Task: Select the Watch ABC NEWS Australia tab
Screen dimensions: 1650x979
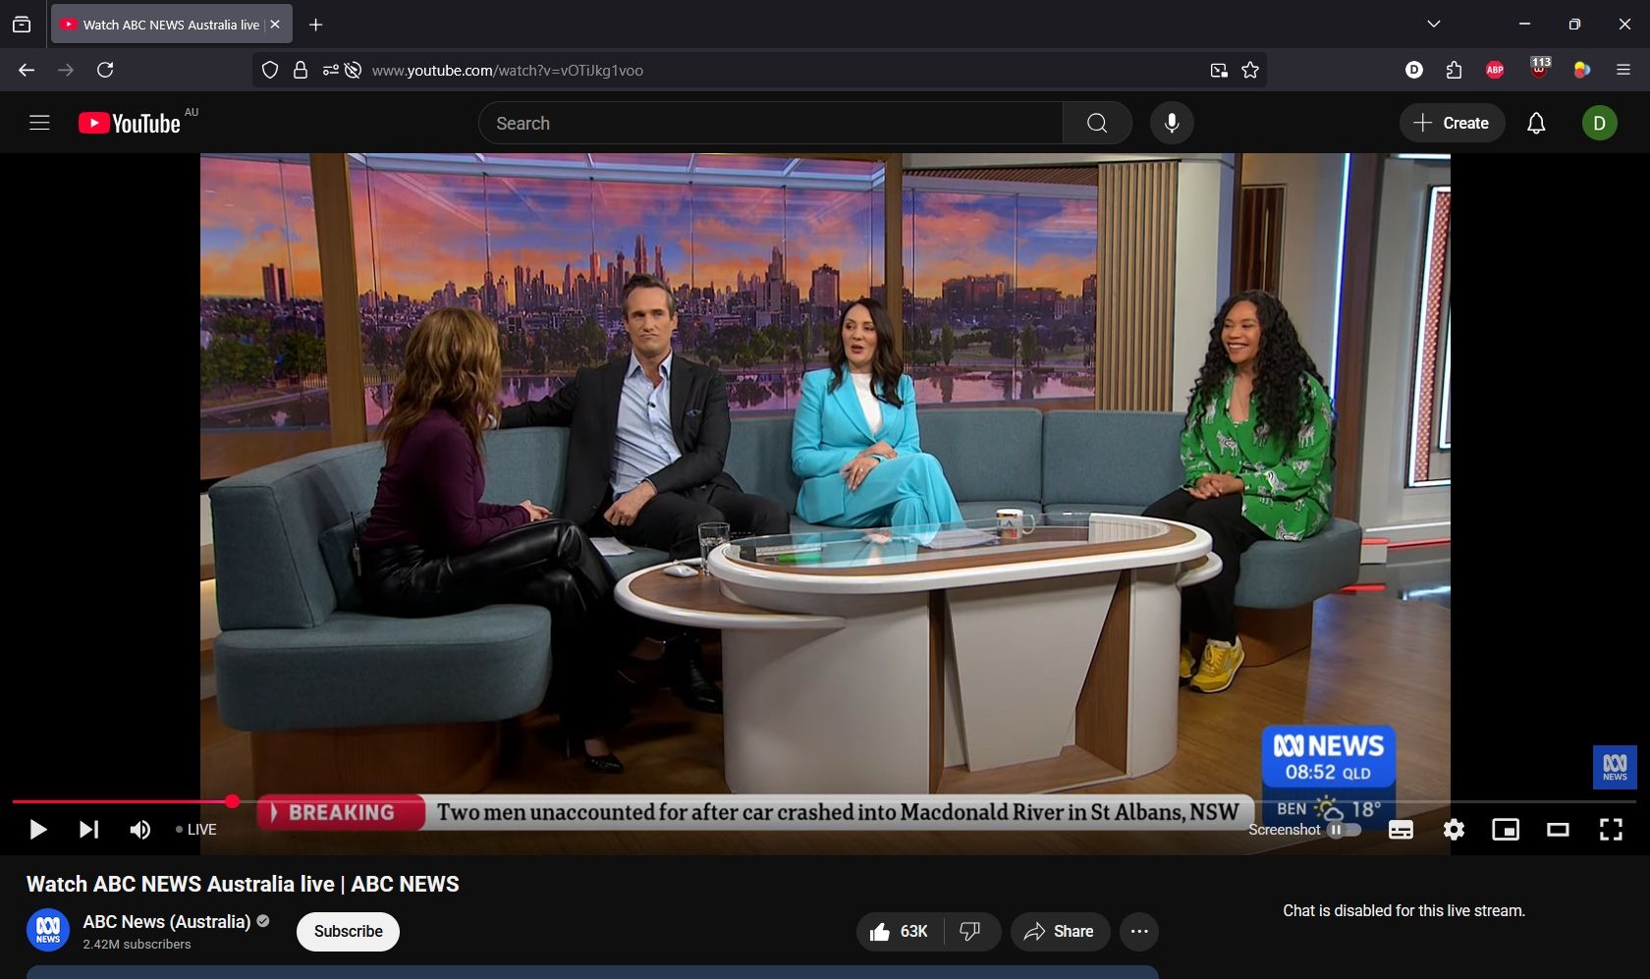Action: [162, 25]
